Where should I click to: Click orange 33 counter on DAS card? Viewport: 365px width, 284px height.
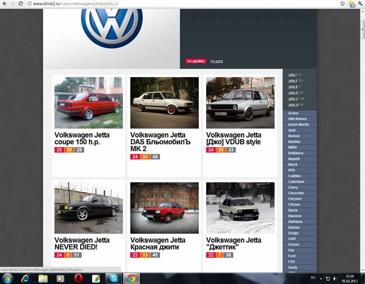coord(145,157)
